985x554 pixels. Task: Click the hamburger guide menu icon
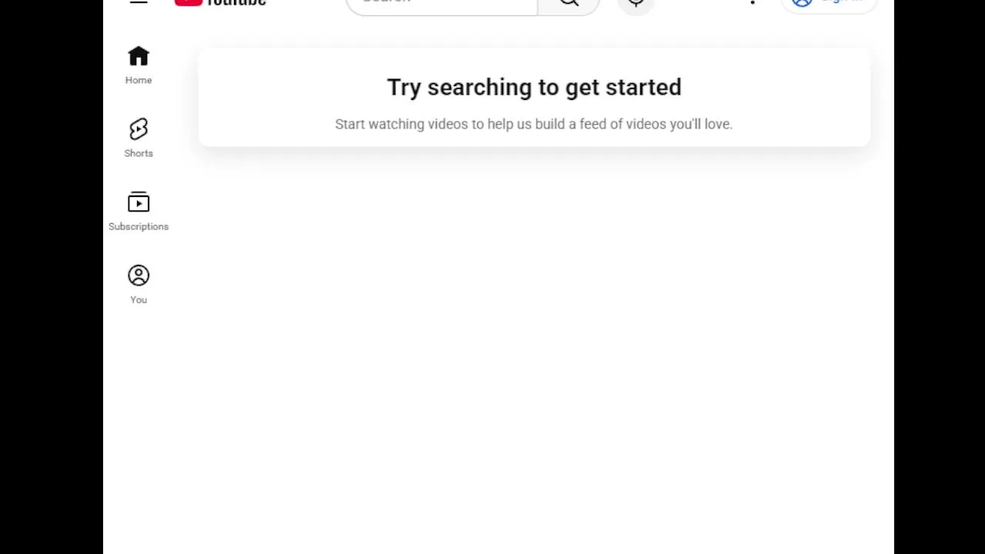point(139,2)
